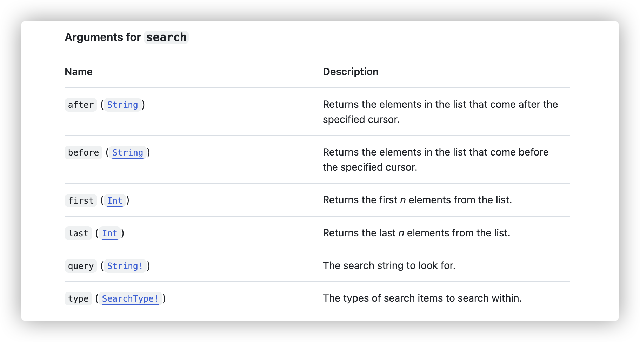The height and width of the screenshot is (342, 640).
Task: Click the last argument code label
Action: pos(78,233)
